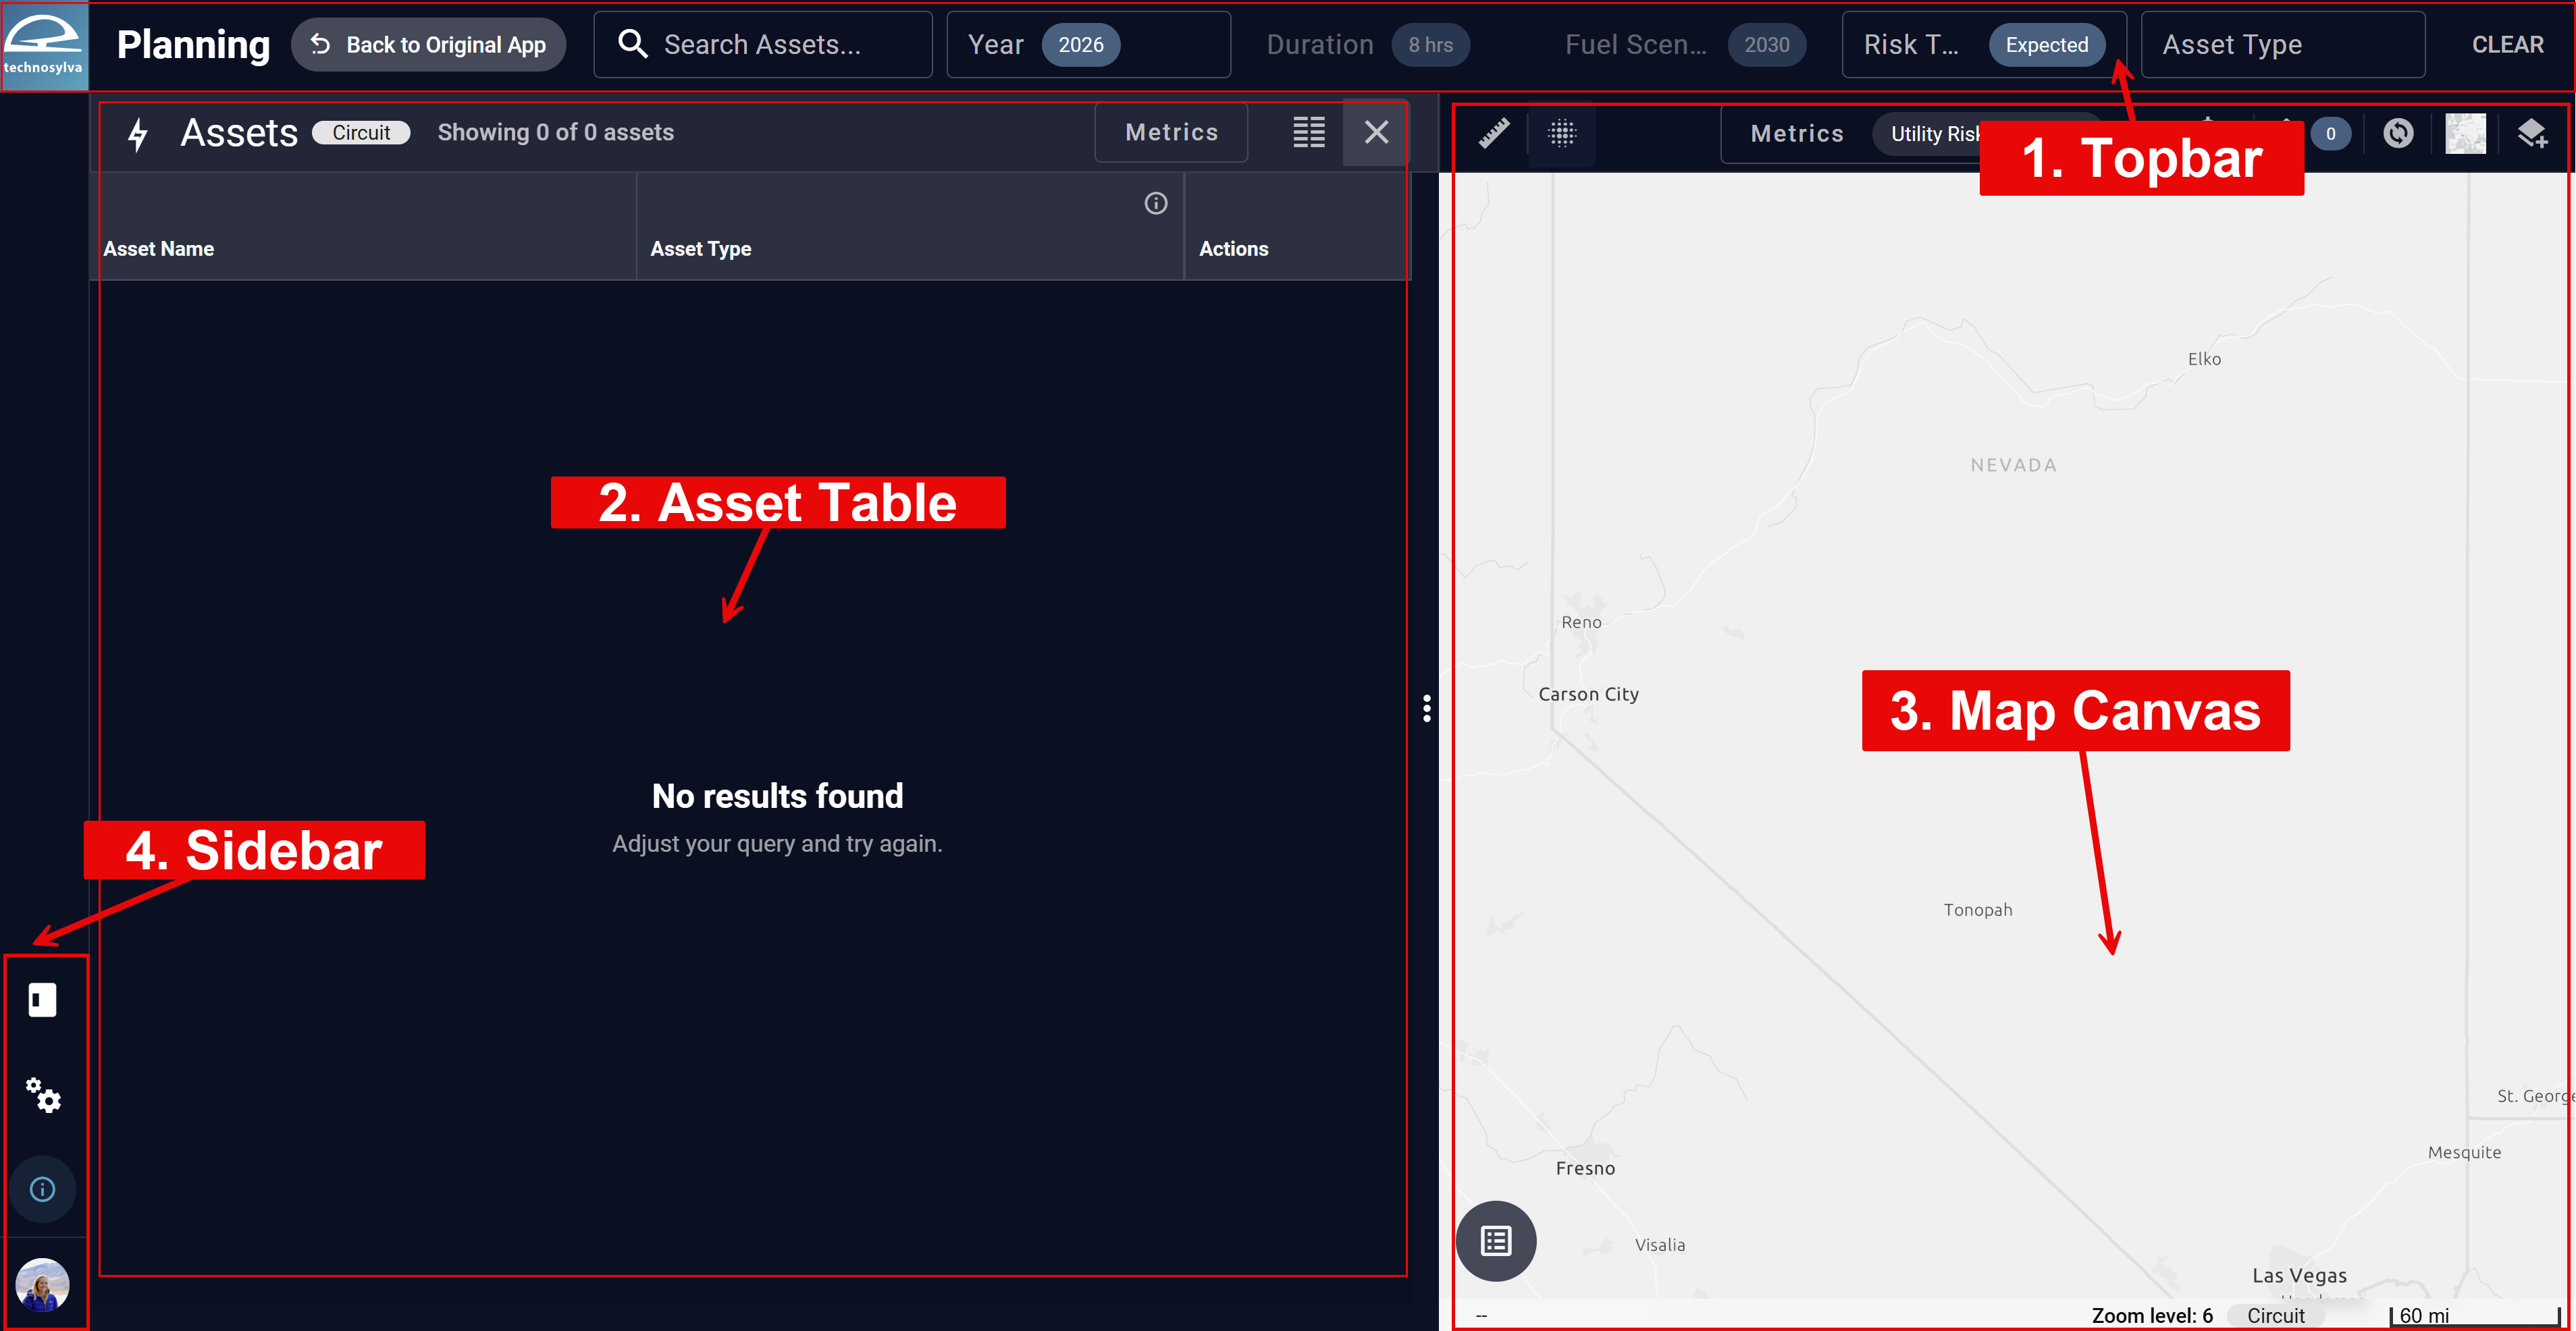Open the basemap thumbnail selector
Viewport: 2576px width, 1331px height.
(x=2465, y=133)
